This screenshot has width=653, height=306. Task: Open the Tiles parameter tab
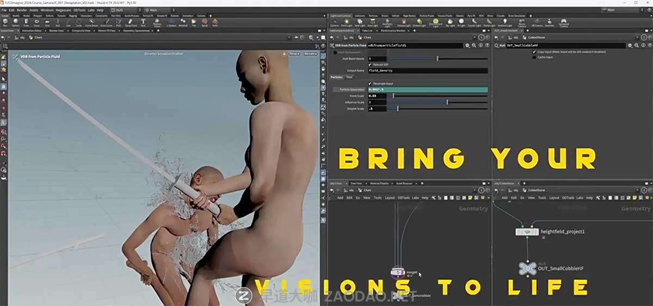click(x=349, y=77)
